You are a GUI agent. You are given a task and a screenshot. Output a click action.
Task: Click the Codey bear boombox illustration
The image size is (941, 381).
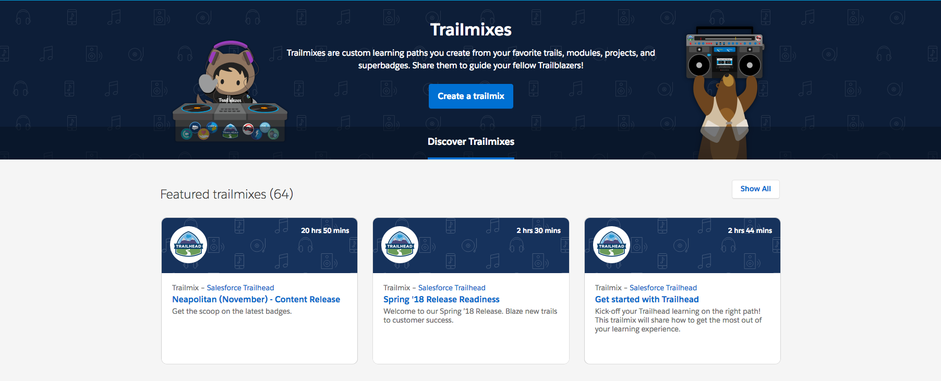point(725,93)
